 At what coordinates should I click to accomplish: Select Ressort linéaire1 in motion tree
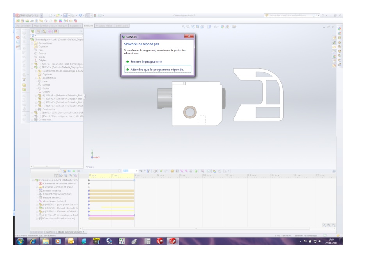click(x=52, y=197)
